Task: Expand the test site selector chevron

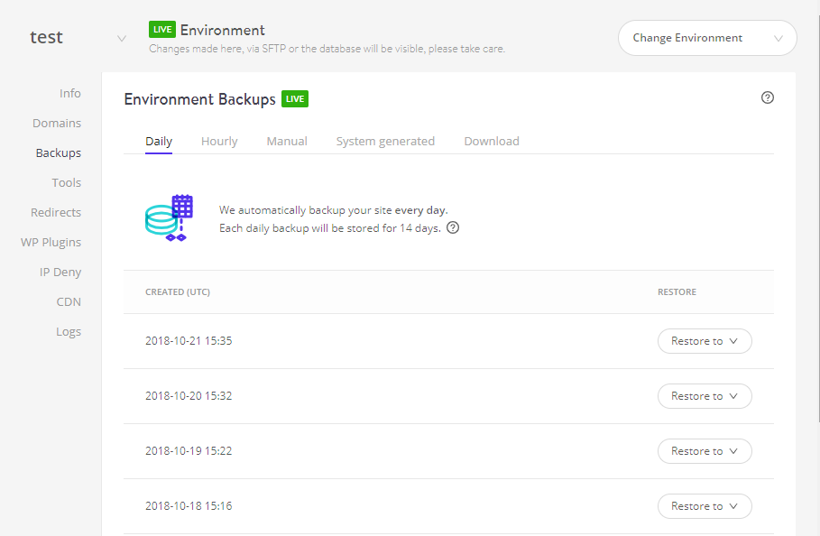Action: tap(122, 38)
